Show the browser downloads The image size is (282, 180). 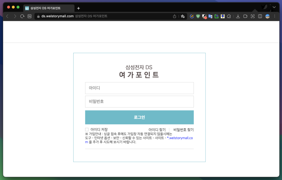[x=238, y=16]
